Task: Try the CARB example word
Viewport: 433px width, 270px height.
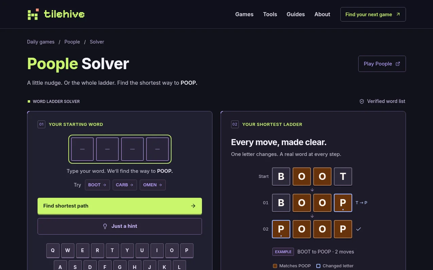Action: pos(125,185)
